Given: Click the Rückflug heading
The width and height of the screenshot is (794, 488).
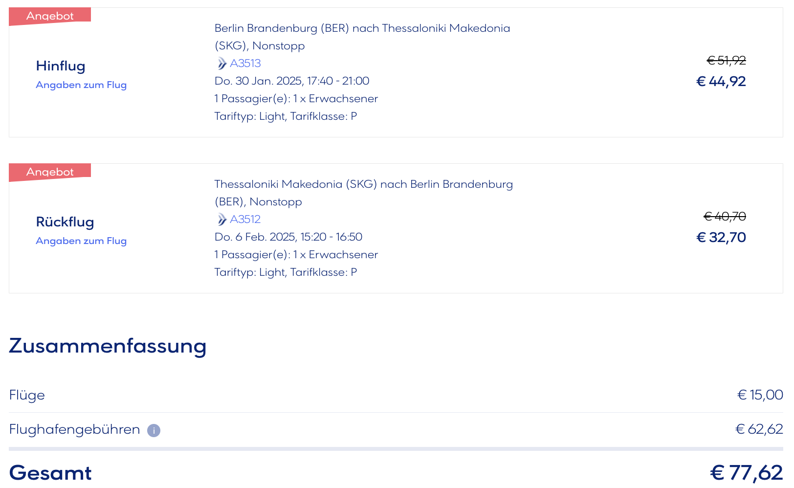Looking at the screenshot, I should [x=65, y=222].
